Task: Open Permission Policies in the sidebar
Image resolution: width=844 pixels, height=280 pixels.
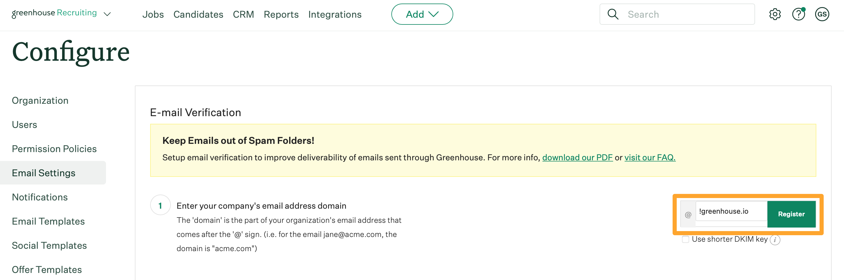Action: pos(54,149)
